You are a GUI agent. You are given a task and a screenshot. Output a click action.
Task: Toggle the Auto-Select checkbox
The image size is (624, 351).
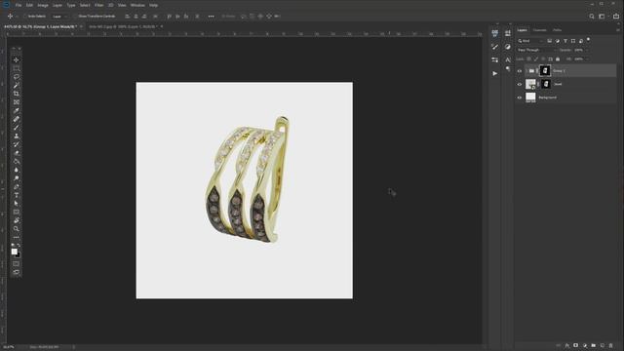[25, 17]
